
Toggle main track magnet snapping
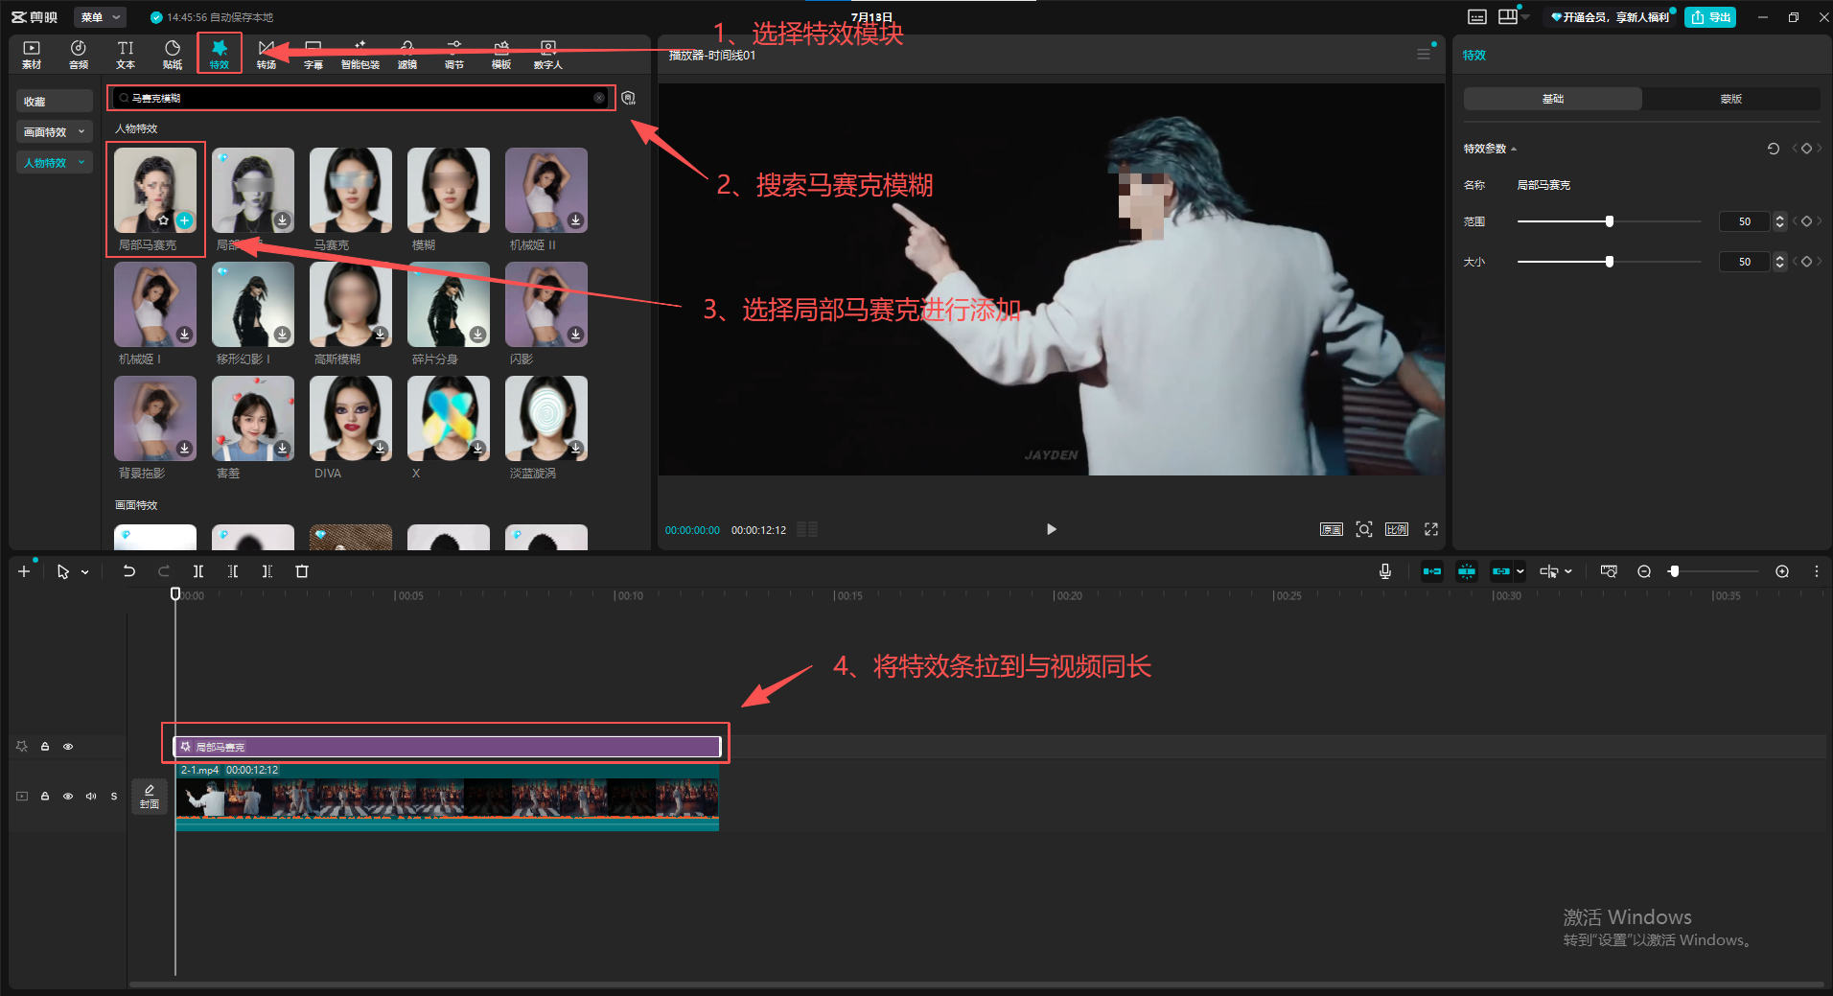1432,571
